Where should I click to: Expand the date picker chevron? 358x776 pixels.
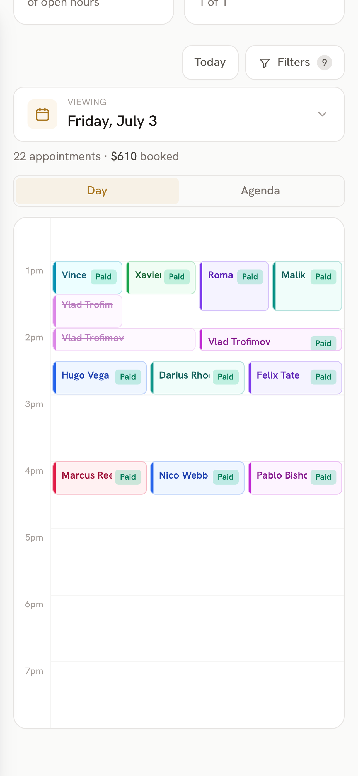pyautogui.click(x=322, y=114)
